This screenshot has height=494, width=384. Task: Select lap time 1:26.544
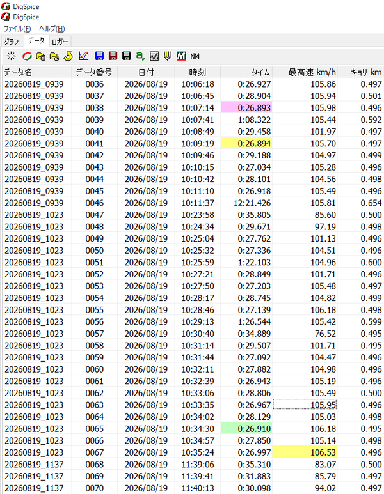coord(246,321)
